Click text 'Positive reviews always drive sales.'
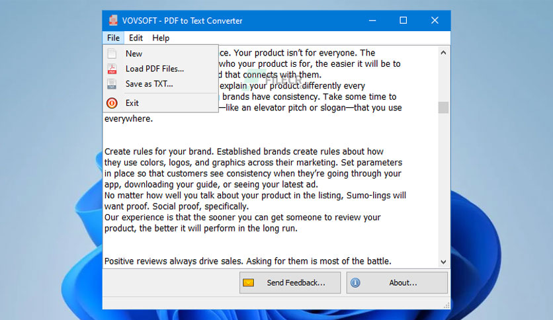Image resolution: width=553 pixels, height=320 pixels. (173, 261)
